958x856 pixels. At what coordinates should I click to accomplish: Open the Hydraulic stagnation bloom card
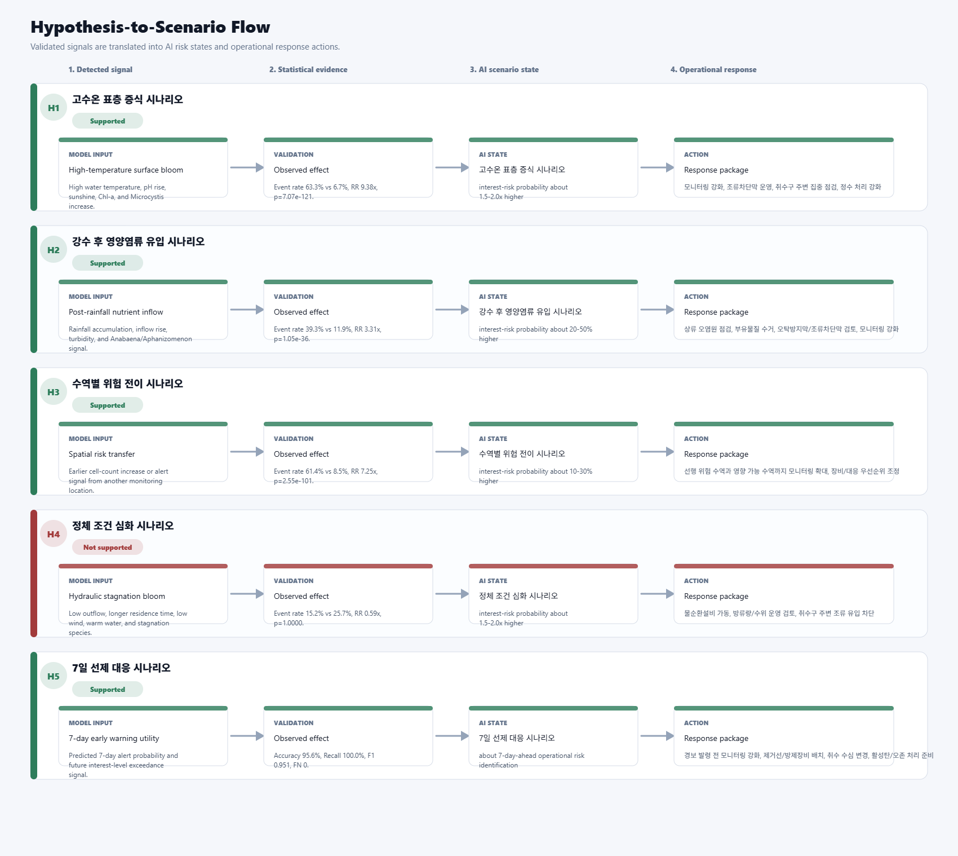[143, 594]
